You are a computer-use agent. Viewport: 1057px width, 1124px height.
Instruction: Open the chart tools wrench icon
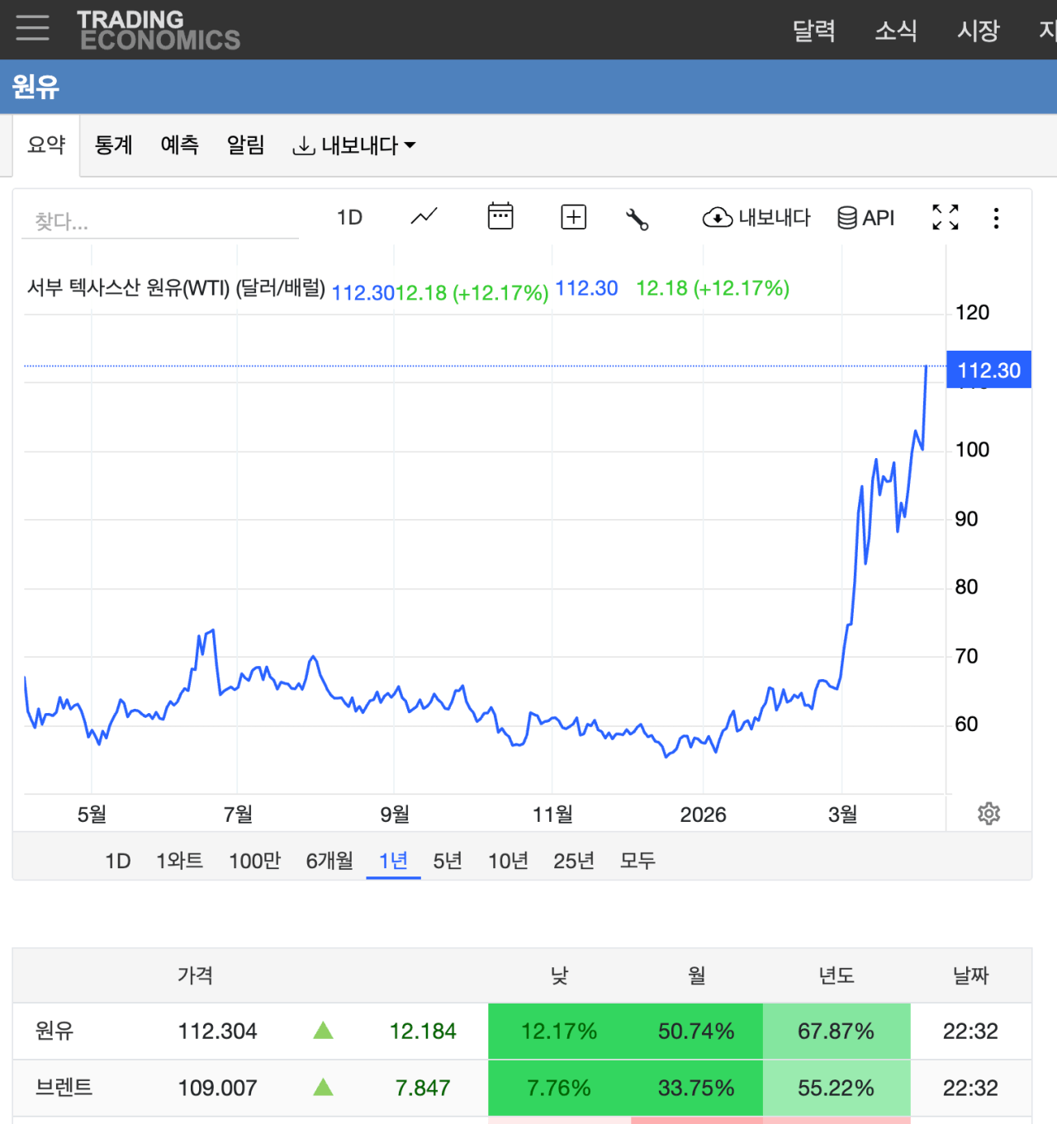point(637,219)
